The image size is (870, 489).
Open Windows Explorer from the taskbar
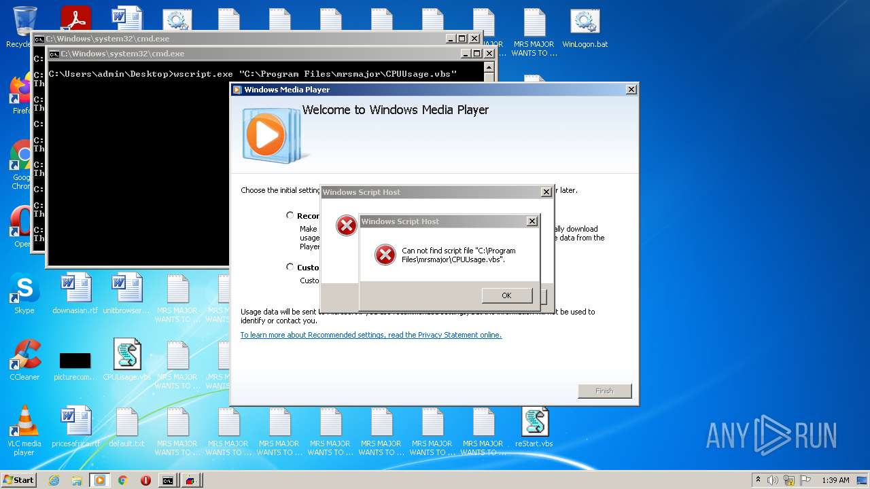pyautogui.click(x=77, y=480)
